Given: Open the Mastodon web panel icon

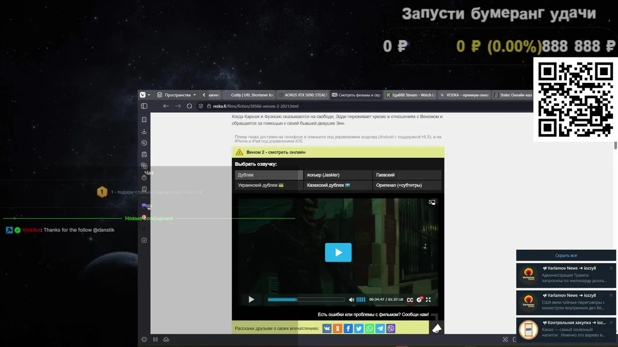Looking at the screenshot, I should click(144, 205).
